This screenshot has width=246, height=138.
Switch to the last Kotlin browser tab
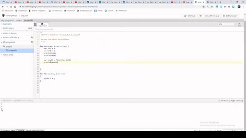(x=211, y=2)
